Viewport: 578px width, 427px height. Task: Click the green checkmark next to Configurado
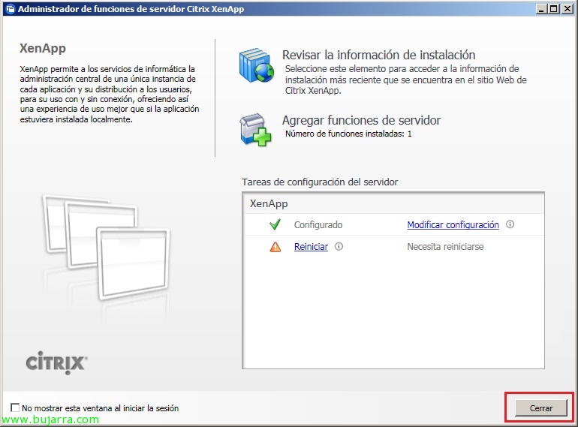pos(275,224)
